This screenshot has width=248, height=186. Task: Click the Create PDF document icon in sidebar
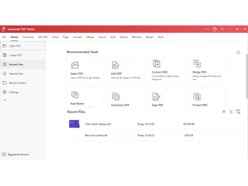4,55
